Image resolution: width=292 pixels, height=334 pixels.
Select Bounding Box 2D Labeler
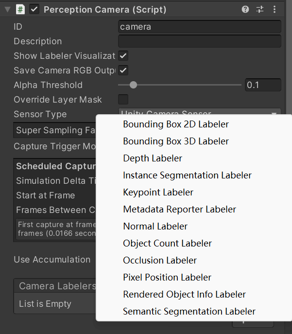click(x=176, y=124)
